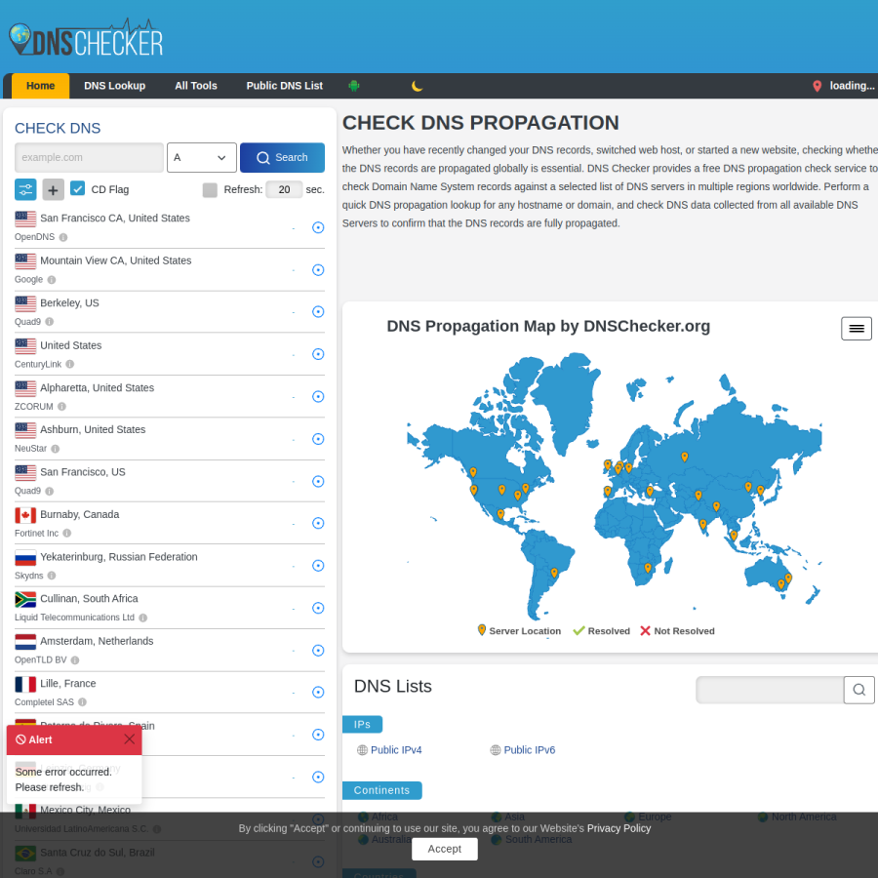Click Ashburn, United States server name
The height and width of the screenshot is (878, 878).
coord(93,429)
